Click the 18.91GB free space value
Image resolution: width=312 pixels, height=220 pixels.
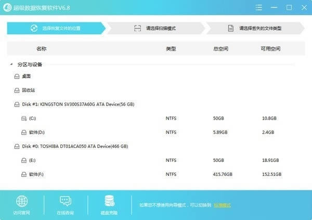click(270, 160)
